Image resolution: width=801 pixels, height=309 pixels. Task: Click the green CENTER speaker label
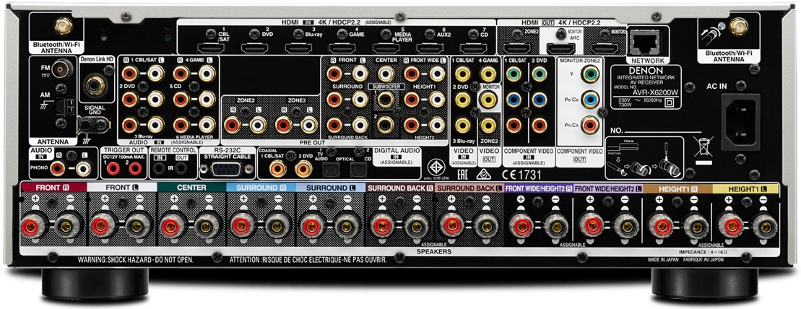(191, 188)
